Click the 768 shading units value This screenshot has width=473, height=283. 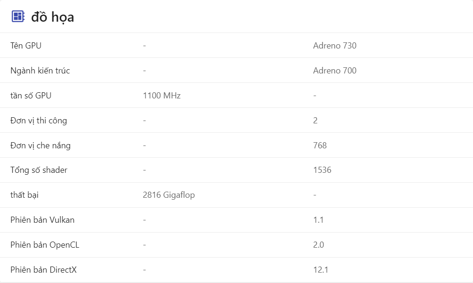click(320, 146)
